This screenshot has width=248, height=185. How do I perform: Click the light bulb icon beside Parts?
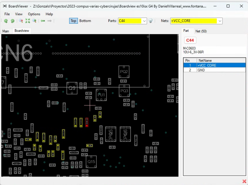point(151,21)
